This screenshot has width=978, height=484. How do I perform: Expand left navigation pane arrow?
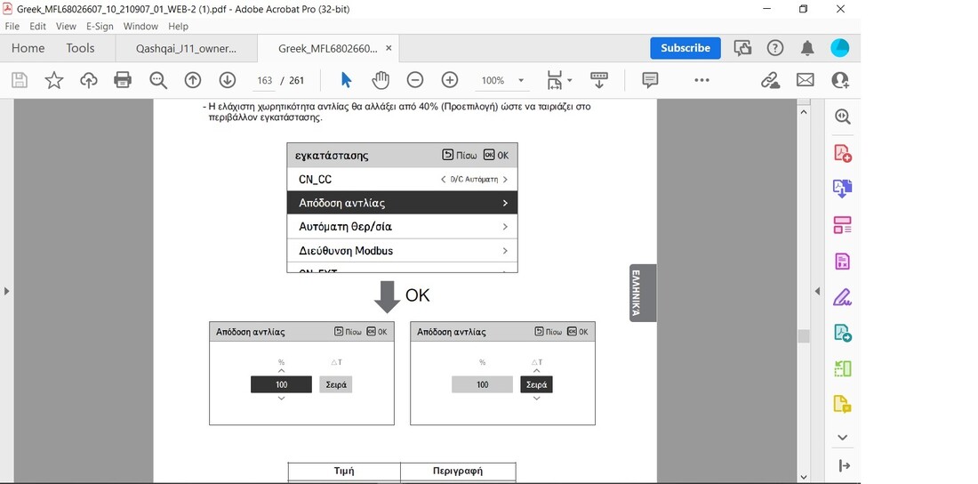pyautogui.click(x=7, y=291)
